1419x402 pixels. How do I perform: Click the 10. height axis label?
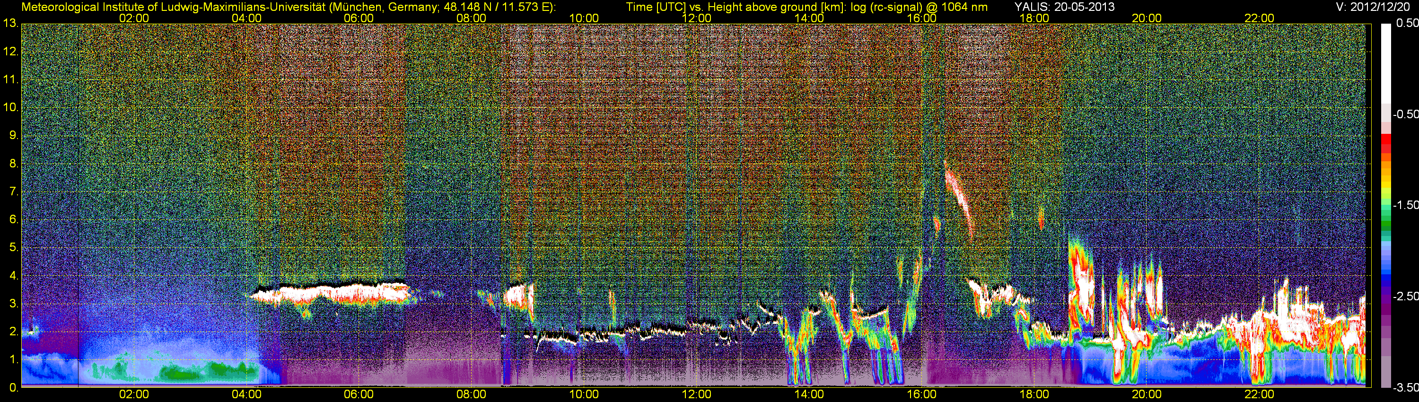pyautogui.click(x=10, y=107)
